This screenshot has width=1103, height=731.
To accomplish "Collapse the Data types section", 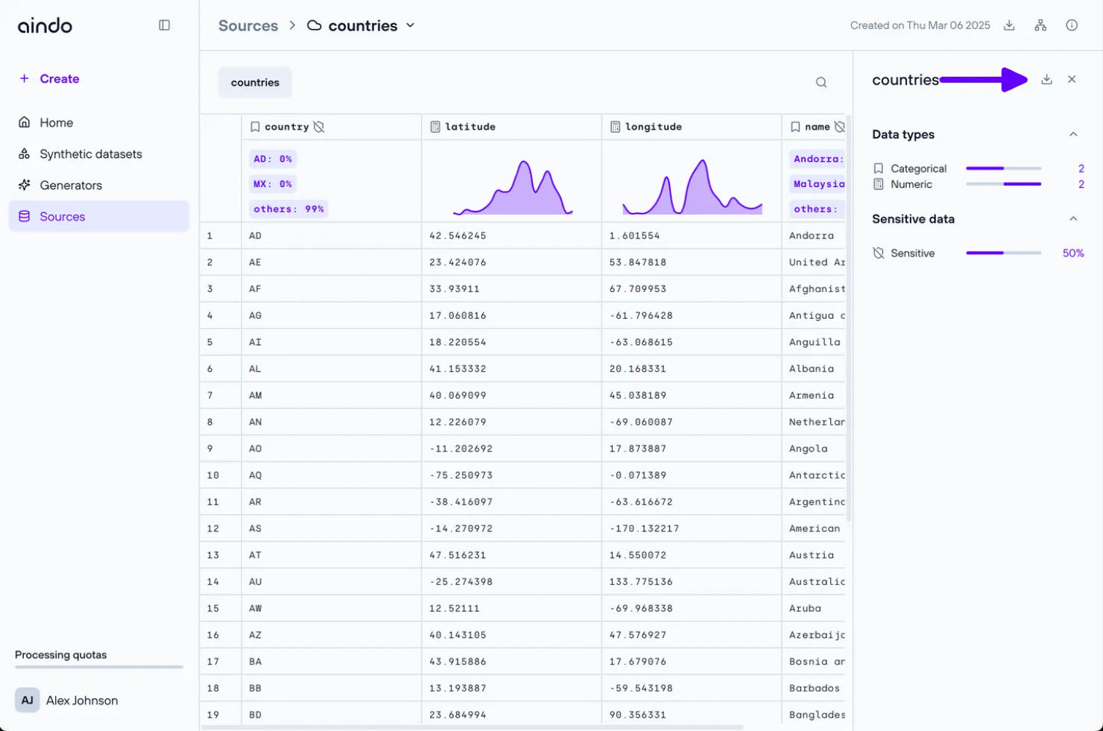I will point(1073,134).
